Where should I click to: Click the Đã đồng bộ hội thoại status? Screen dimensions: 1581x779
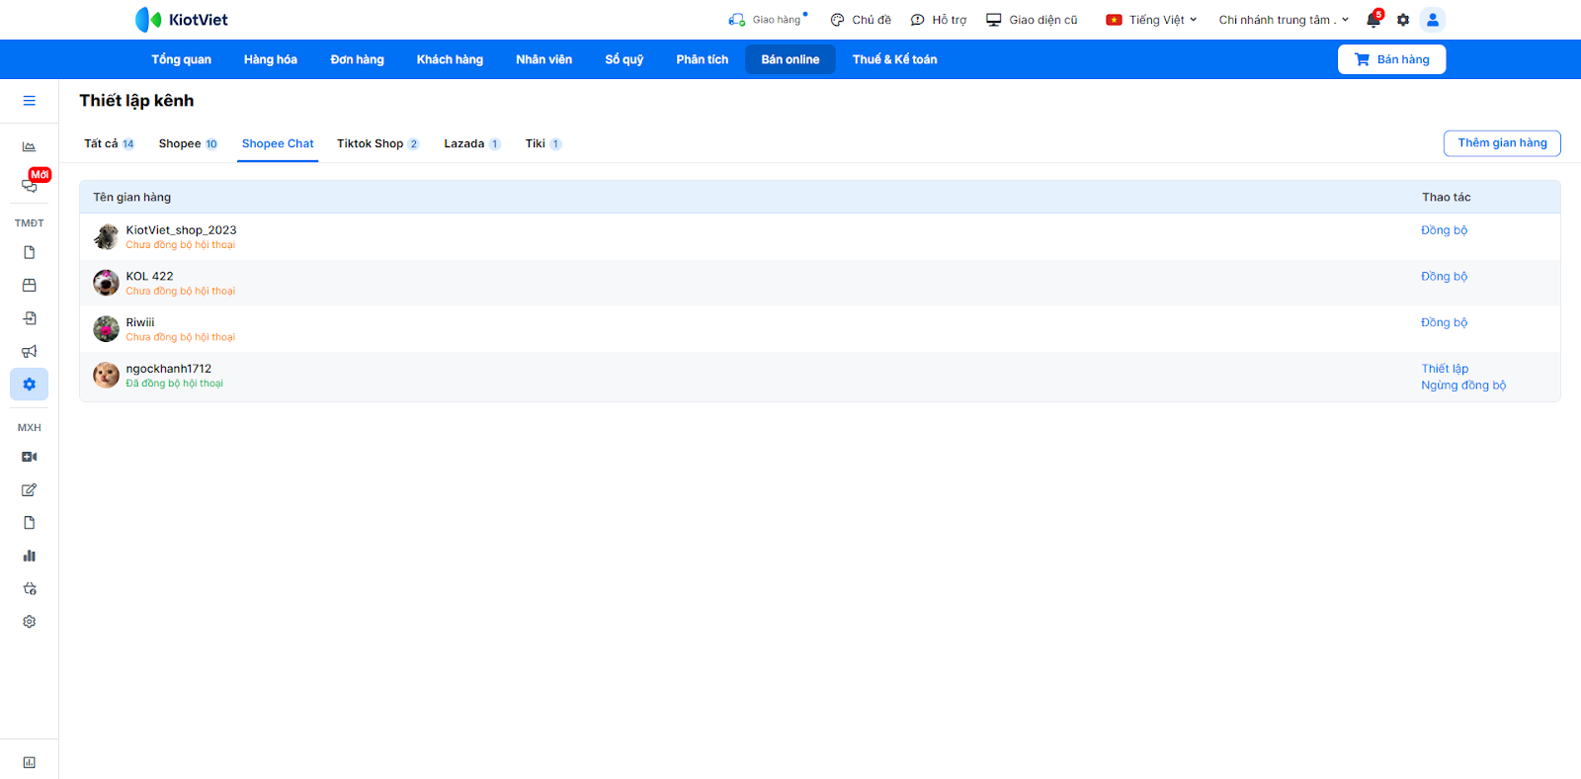point(174,384)
